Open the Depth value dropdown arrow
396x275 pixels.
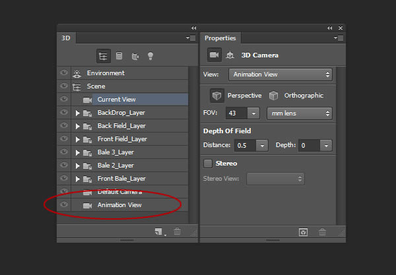pos(326,146)
